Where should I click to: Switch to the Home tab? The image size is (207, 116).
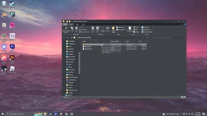coord(71,24)
